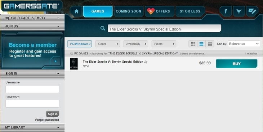
Task: Focus the Username input field
Action: pyautogui.click(x=32, y=89)
